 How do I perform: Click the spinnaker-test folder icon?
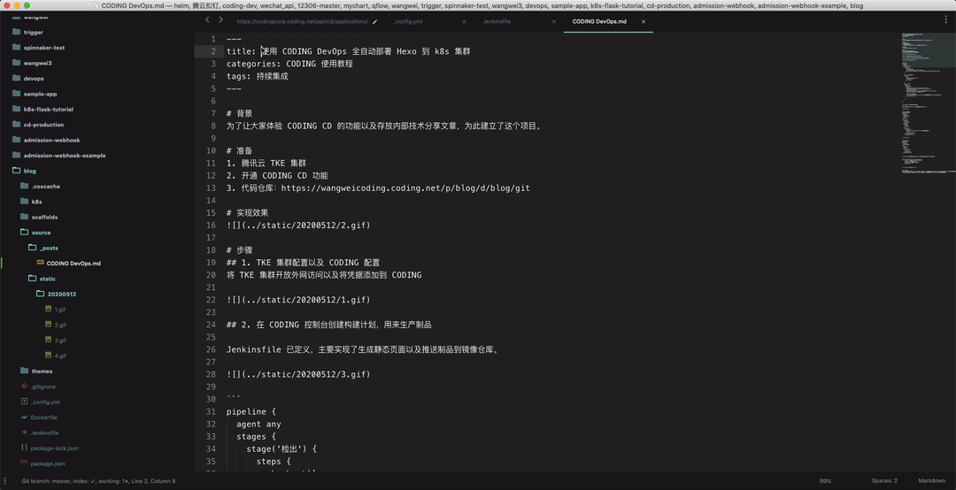[x=17, y=47]
